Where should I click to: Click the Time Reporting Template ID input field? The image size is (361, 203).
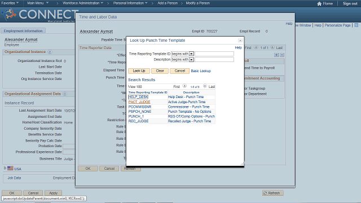[x=214, y=54]
